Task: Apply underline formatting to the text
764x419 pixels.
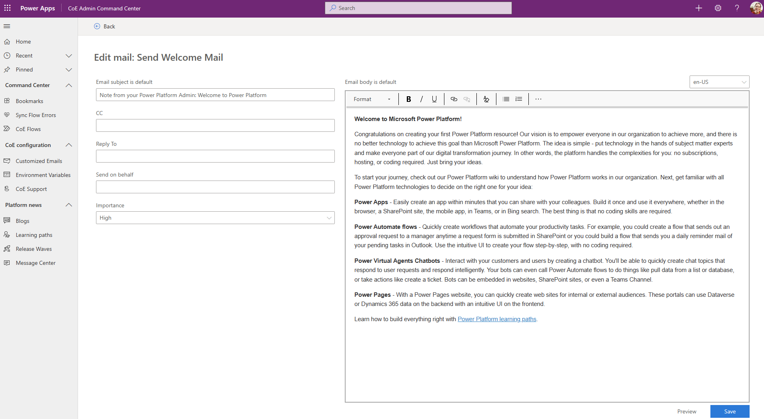Action: click(x=434, y=99)
